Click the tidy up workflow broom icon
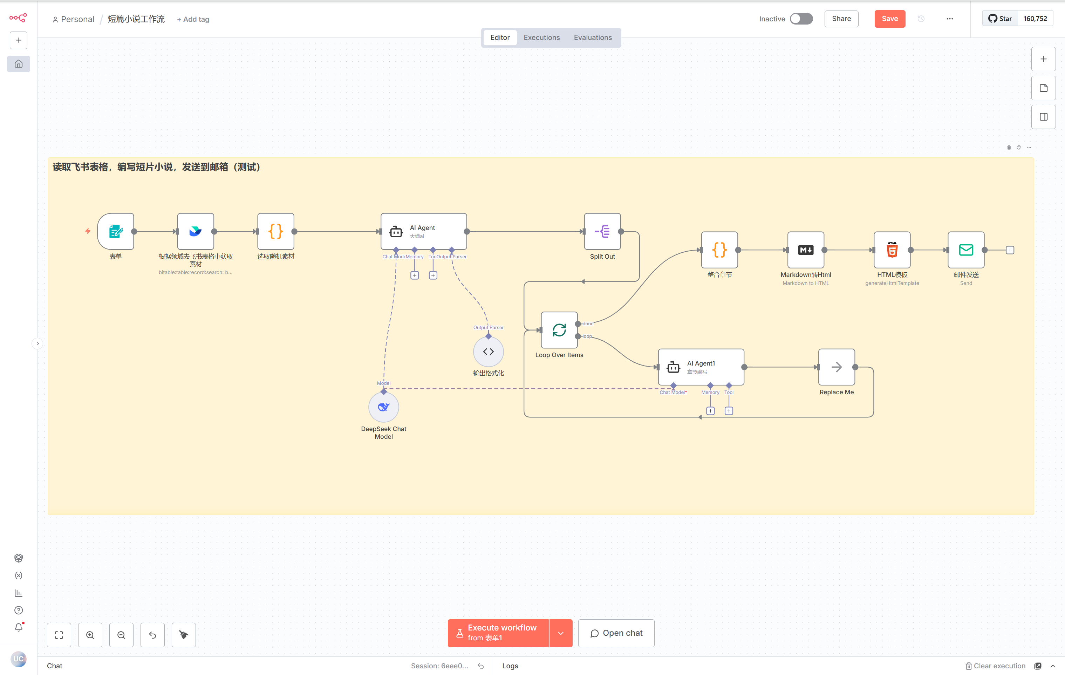 click(x=184, y=635)
